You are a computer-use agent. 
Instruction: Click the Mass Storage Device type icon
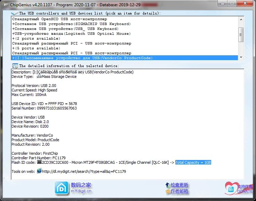click(39, 76)
